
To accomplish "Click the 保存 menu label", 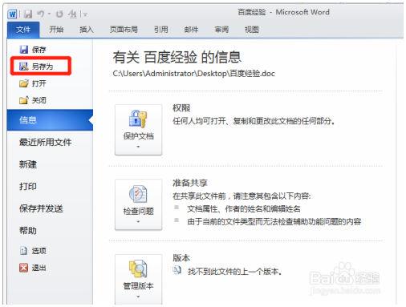I will coord(39,50).
